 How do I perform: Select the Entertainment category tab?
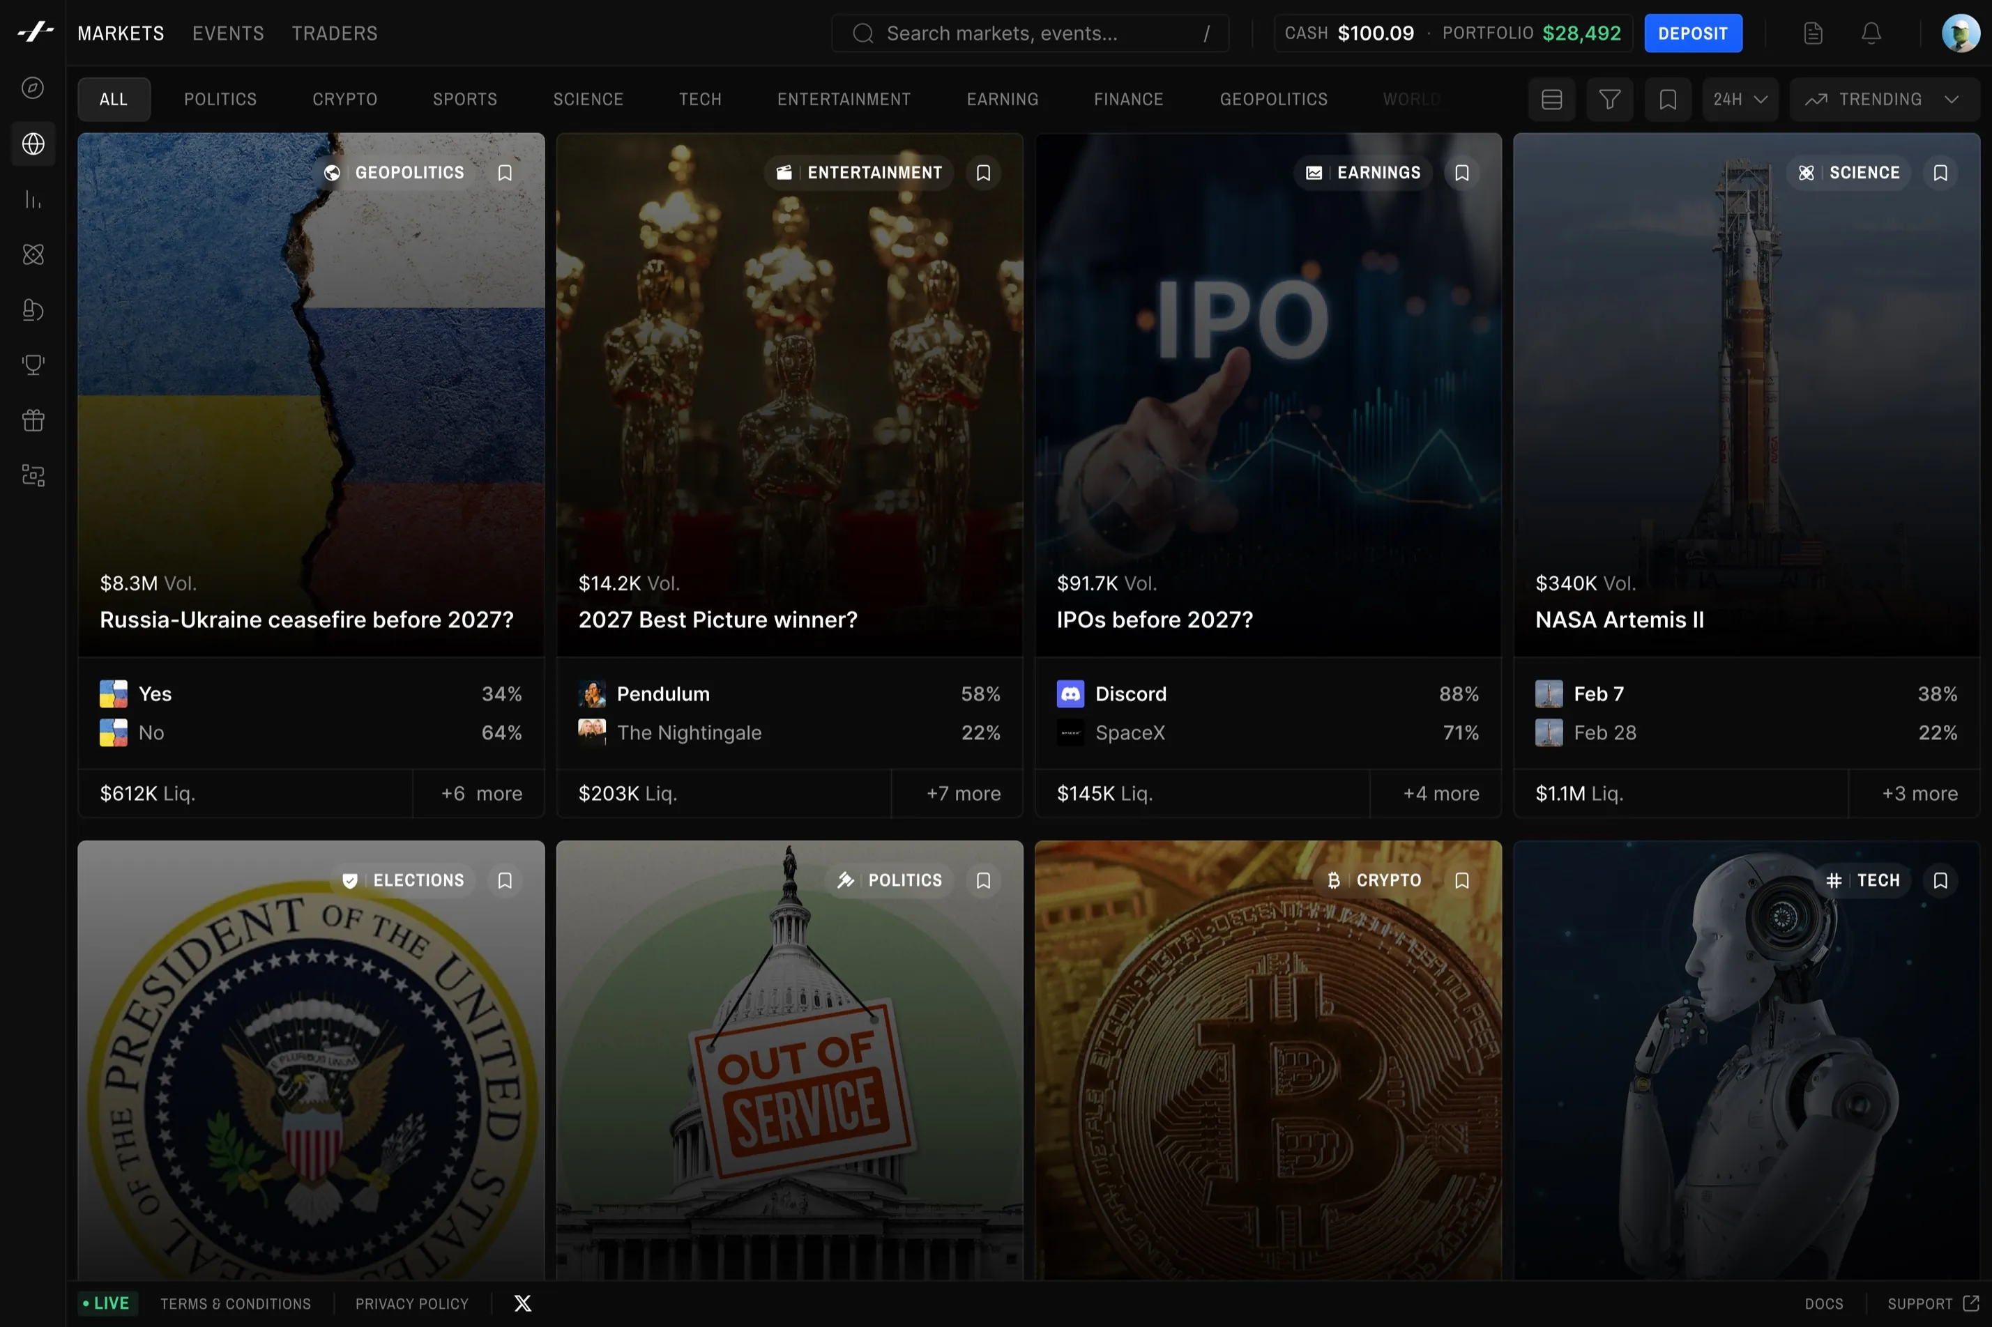(843, 100)
